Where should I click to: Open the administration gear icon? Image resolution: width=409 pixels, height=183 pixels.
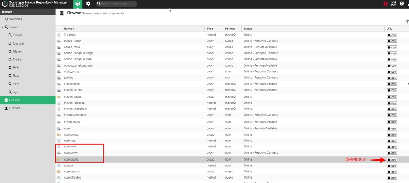pos(88,4)
